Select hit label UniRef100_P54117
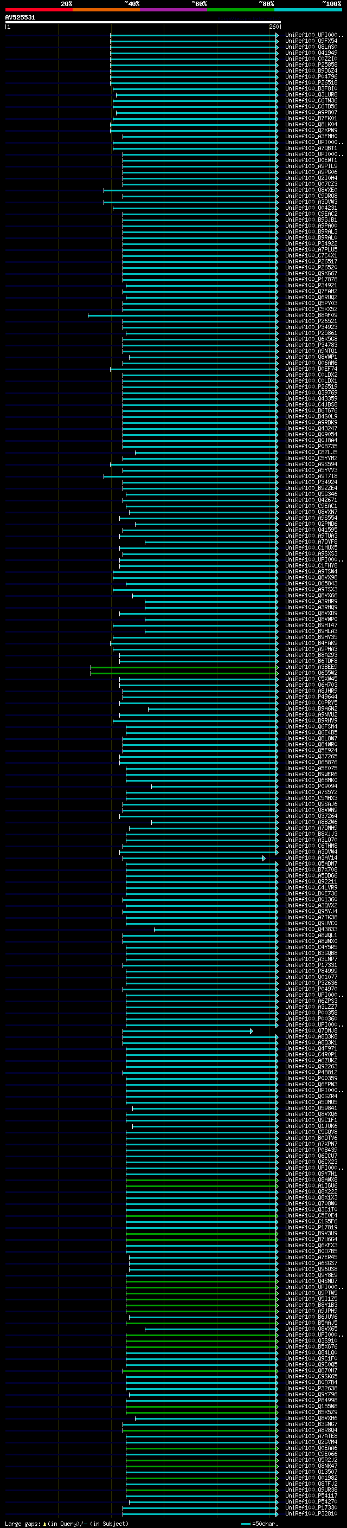Screen dimensions: 347x1528 311,1495
